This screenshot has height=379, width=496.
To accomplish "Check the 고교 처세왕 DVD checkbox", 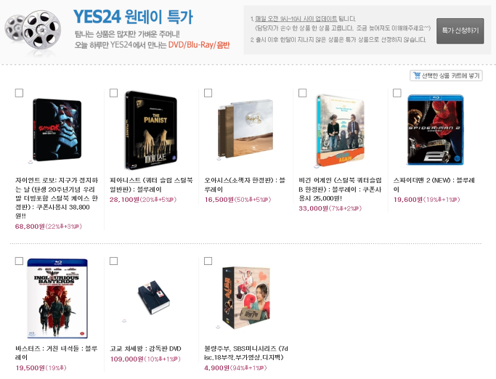I will [113, 261].
